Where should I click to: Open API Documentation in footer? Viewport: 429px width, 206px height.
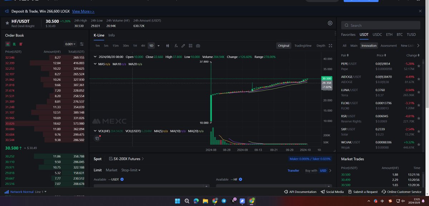300,192
